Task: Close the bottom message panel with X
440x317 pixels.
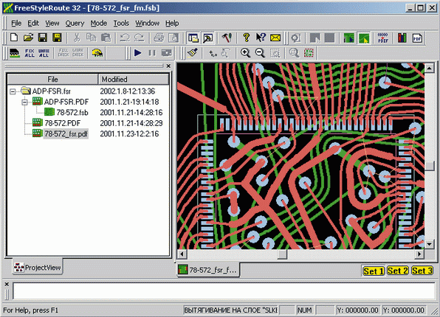Action: click(7, 285)
